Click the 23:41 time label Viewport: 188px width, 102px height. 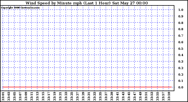[x=117, y=96]
